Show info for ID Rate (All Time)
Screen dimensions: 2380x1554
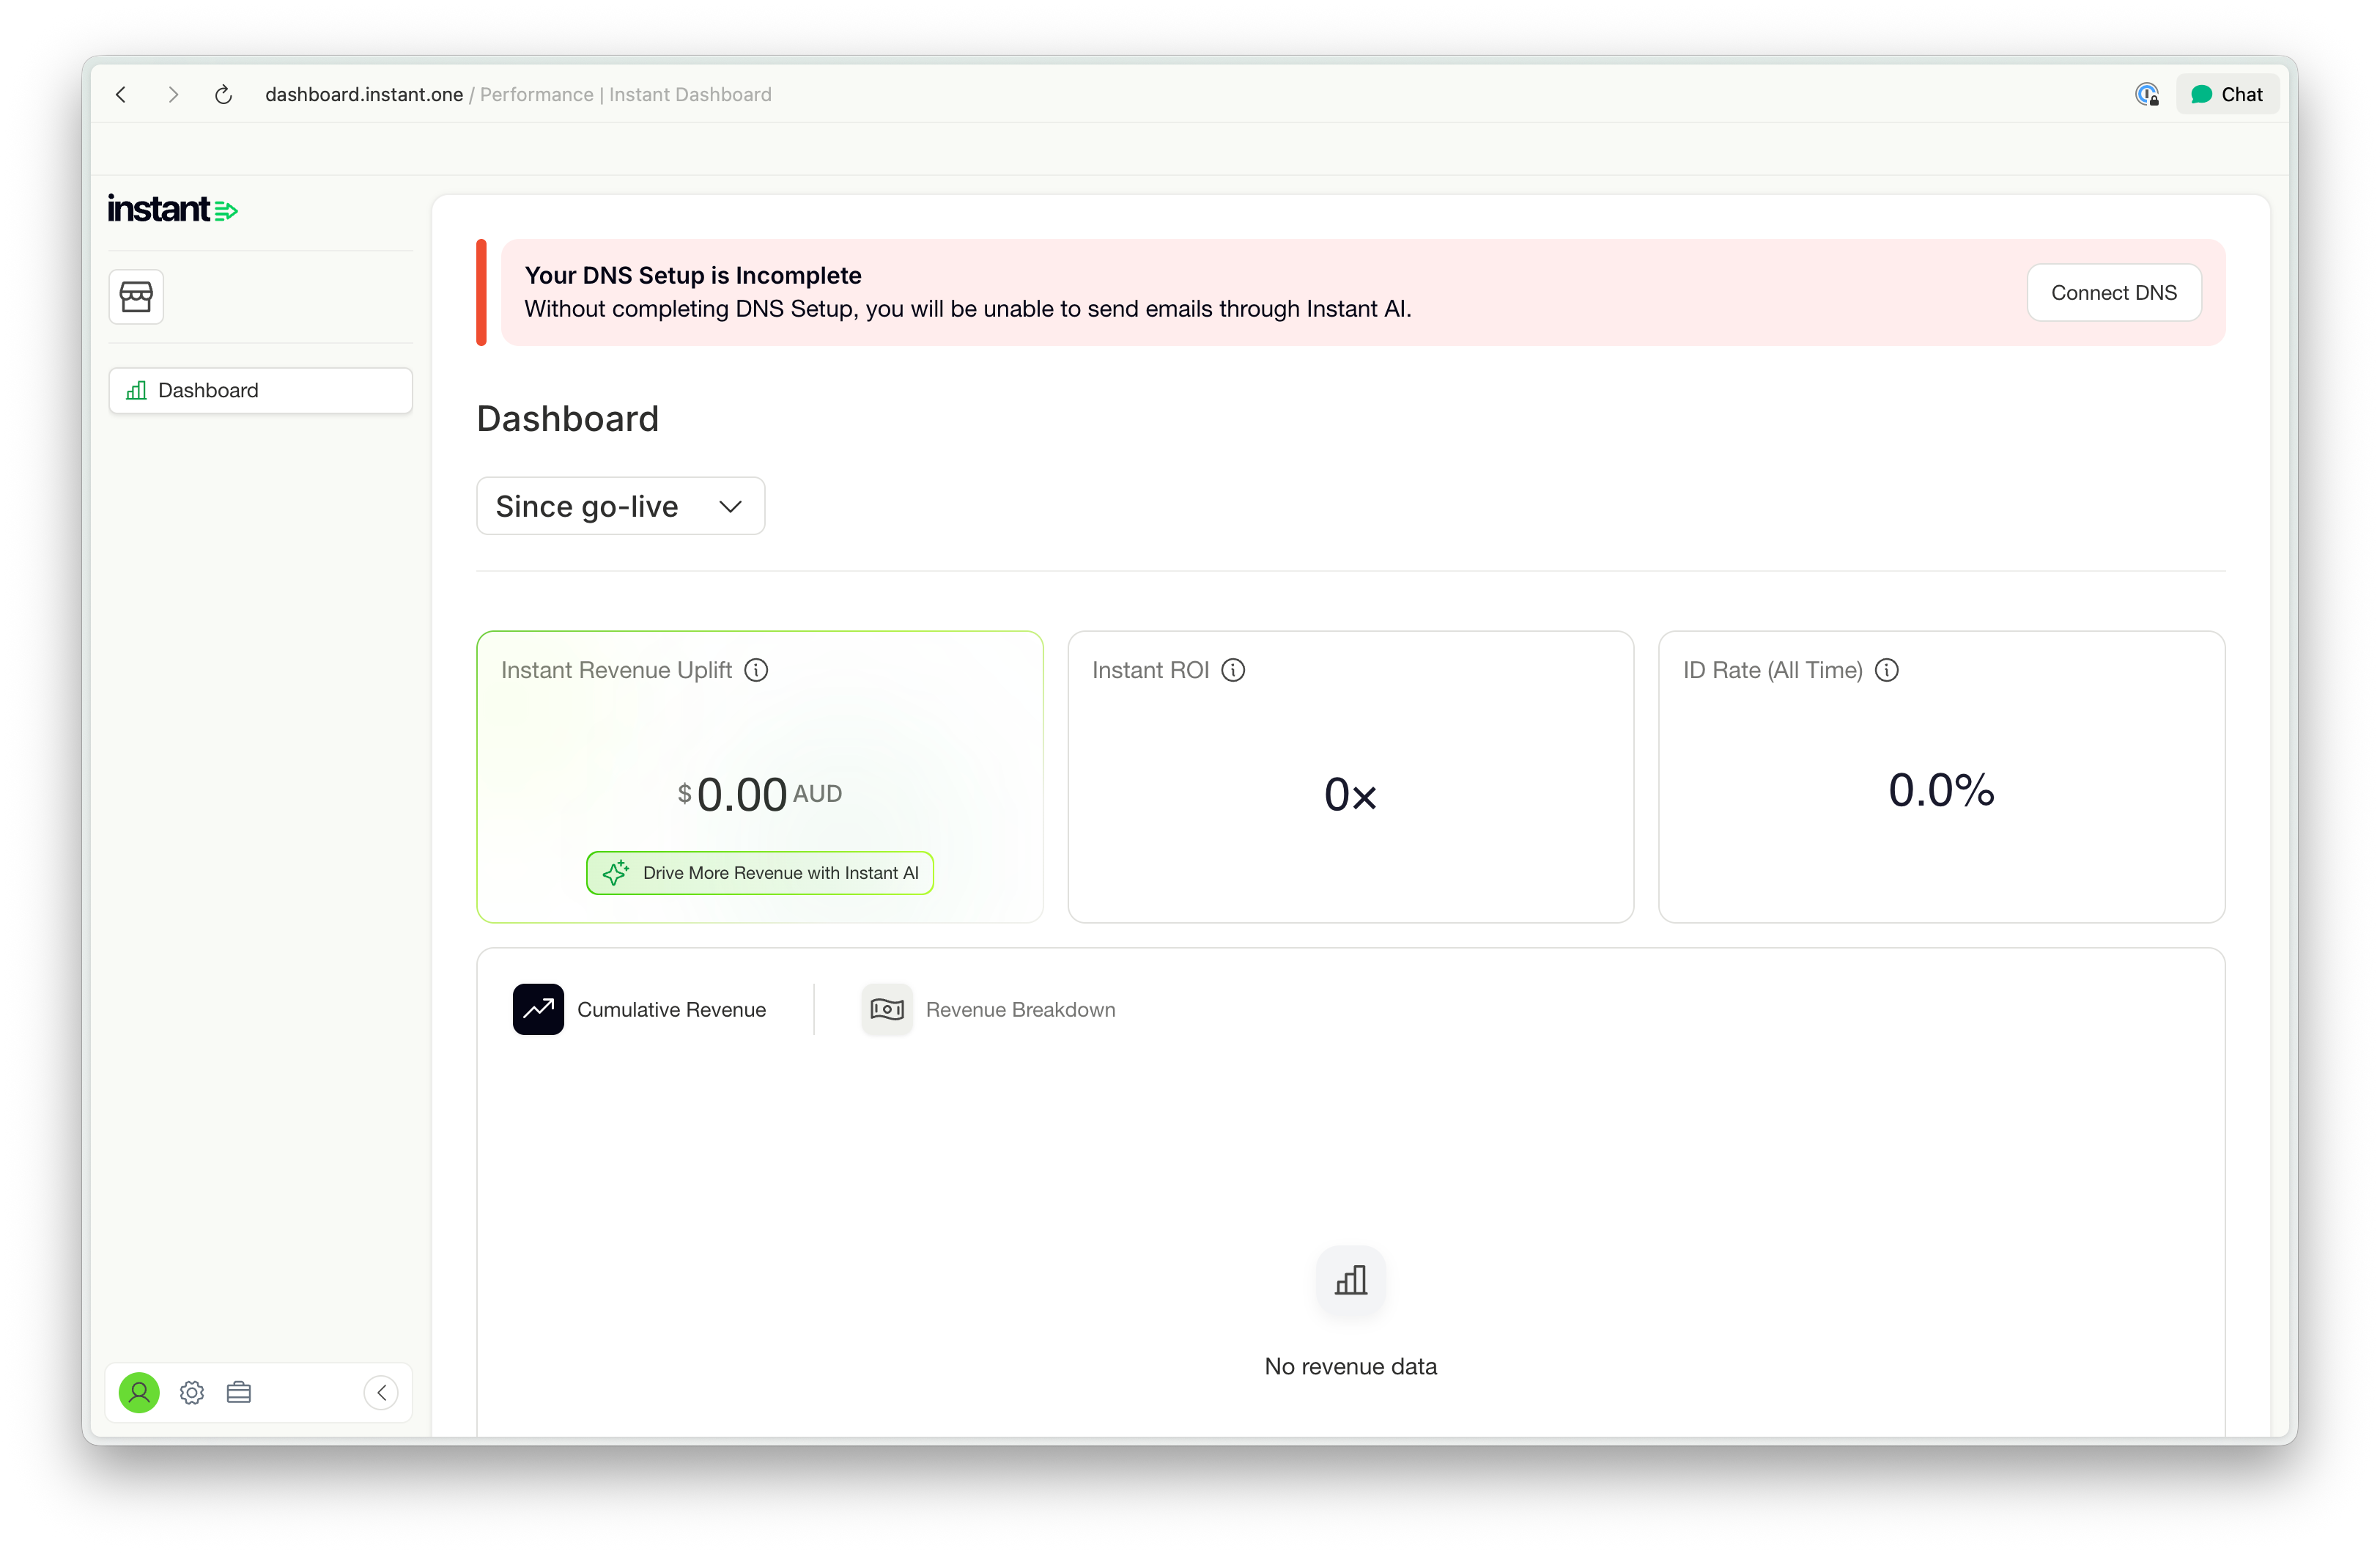click(1887, 671)
